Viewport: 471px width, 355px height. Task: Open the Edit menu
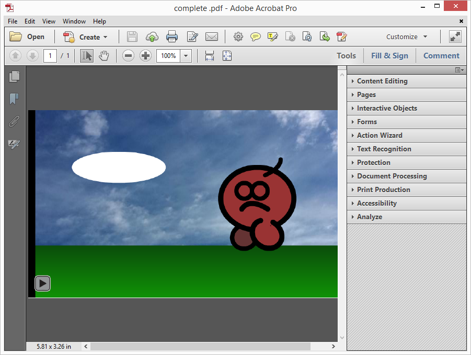[x=30, y=21]
